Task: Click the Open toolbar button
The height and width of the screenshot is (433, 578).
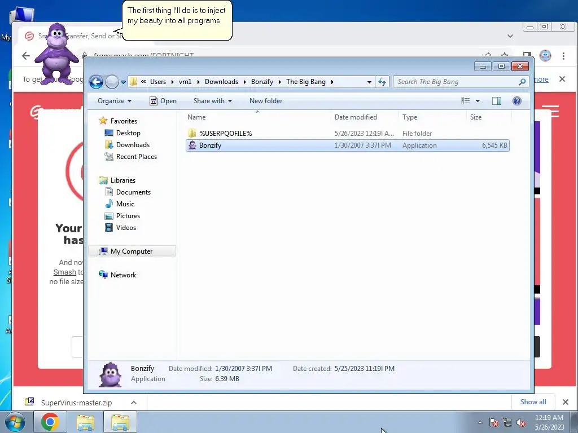Action: pyautogui.click(x=163, y=101)
